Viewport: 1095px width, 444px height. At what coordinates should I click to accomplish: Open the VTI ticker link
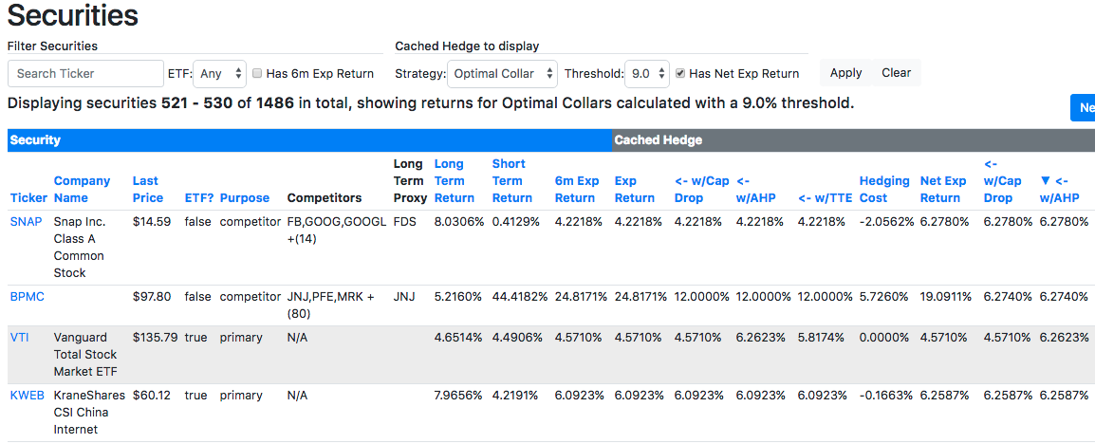(x=20, y=337)
